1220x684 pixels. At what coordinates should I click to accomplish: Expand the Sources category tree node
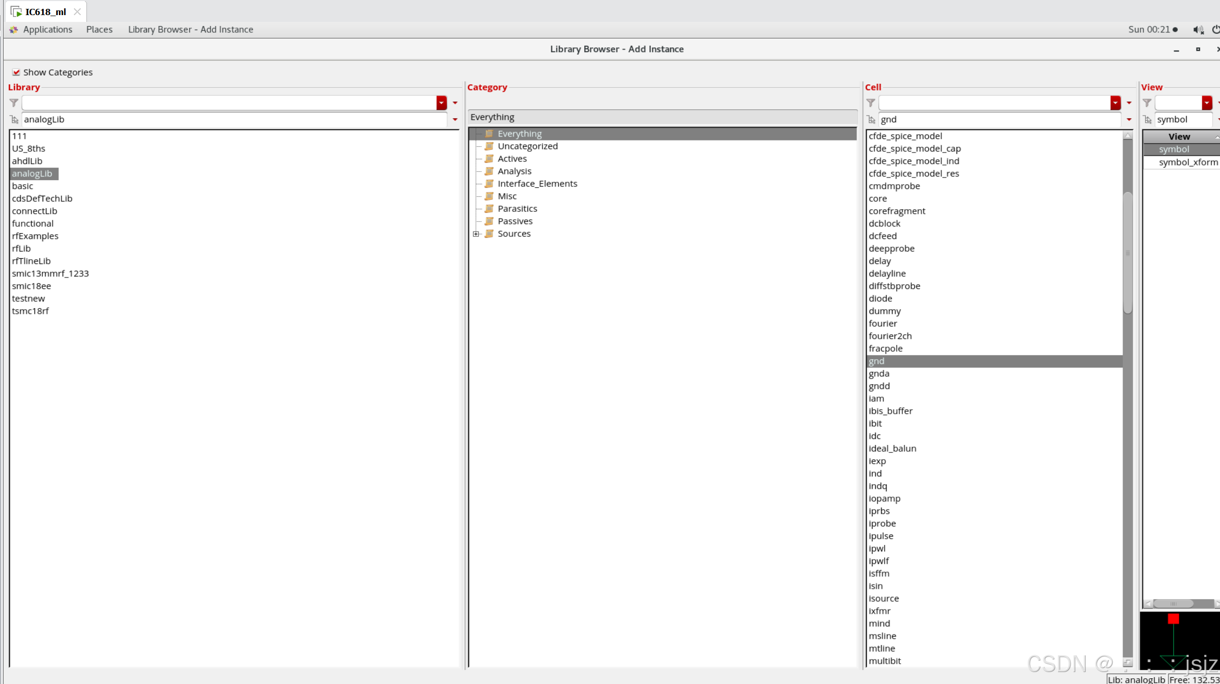tap(476, 234)
